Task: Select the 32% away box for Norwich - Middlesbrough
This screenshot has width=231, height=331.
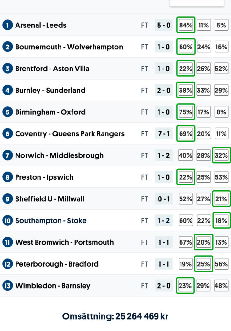Action: 221,155
